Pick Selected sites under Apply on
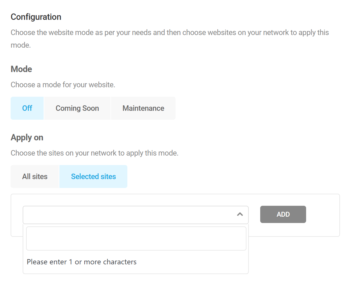The image size is (350, 289). tap(93, 176)
